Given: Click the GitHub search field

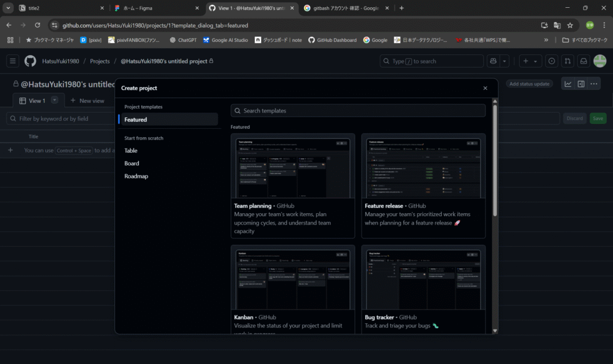Looking at the screenshot, I should 431,62.
